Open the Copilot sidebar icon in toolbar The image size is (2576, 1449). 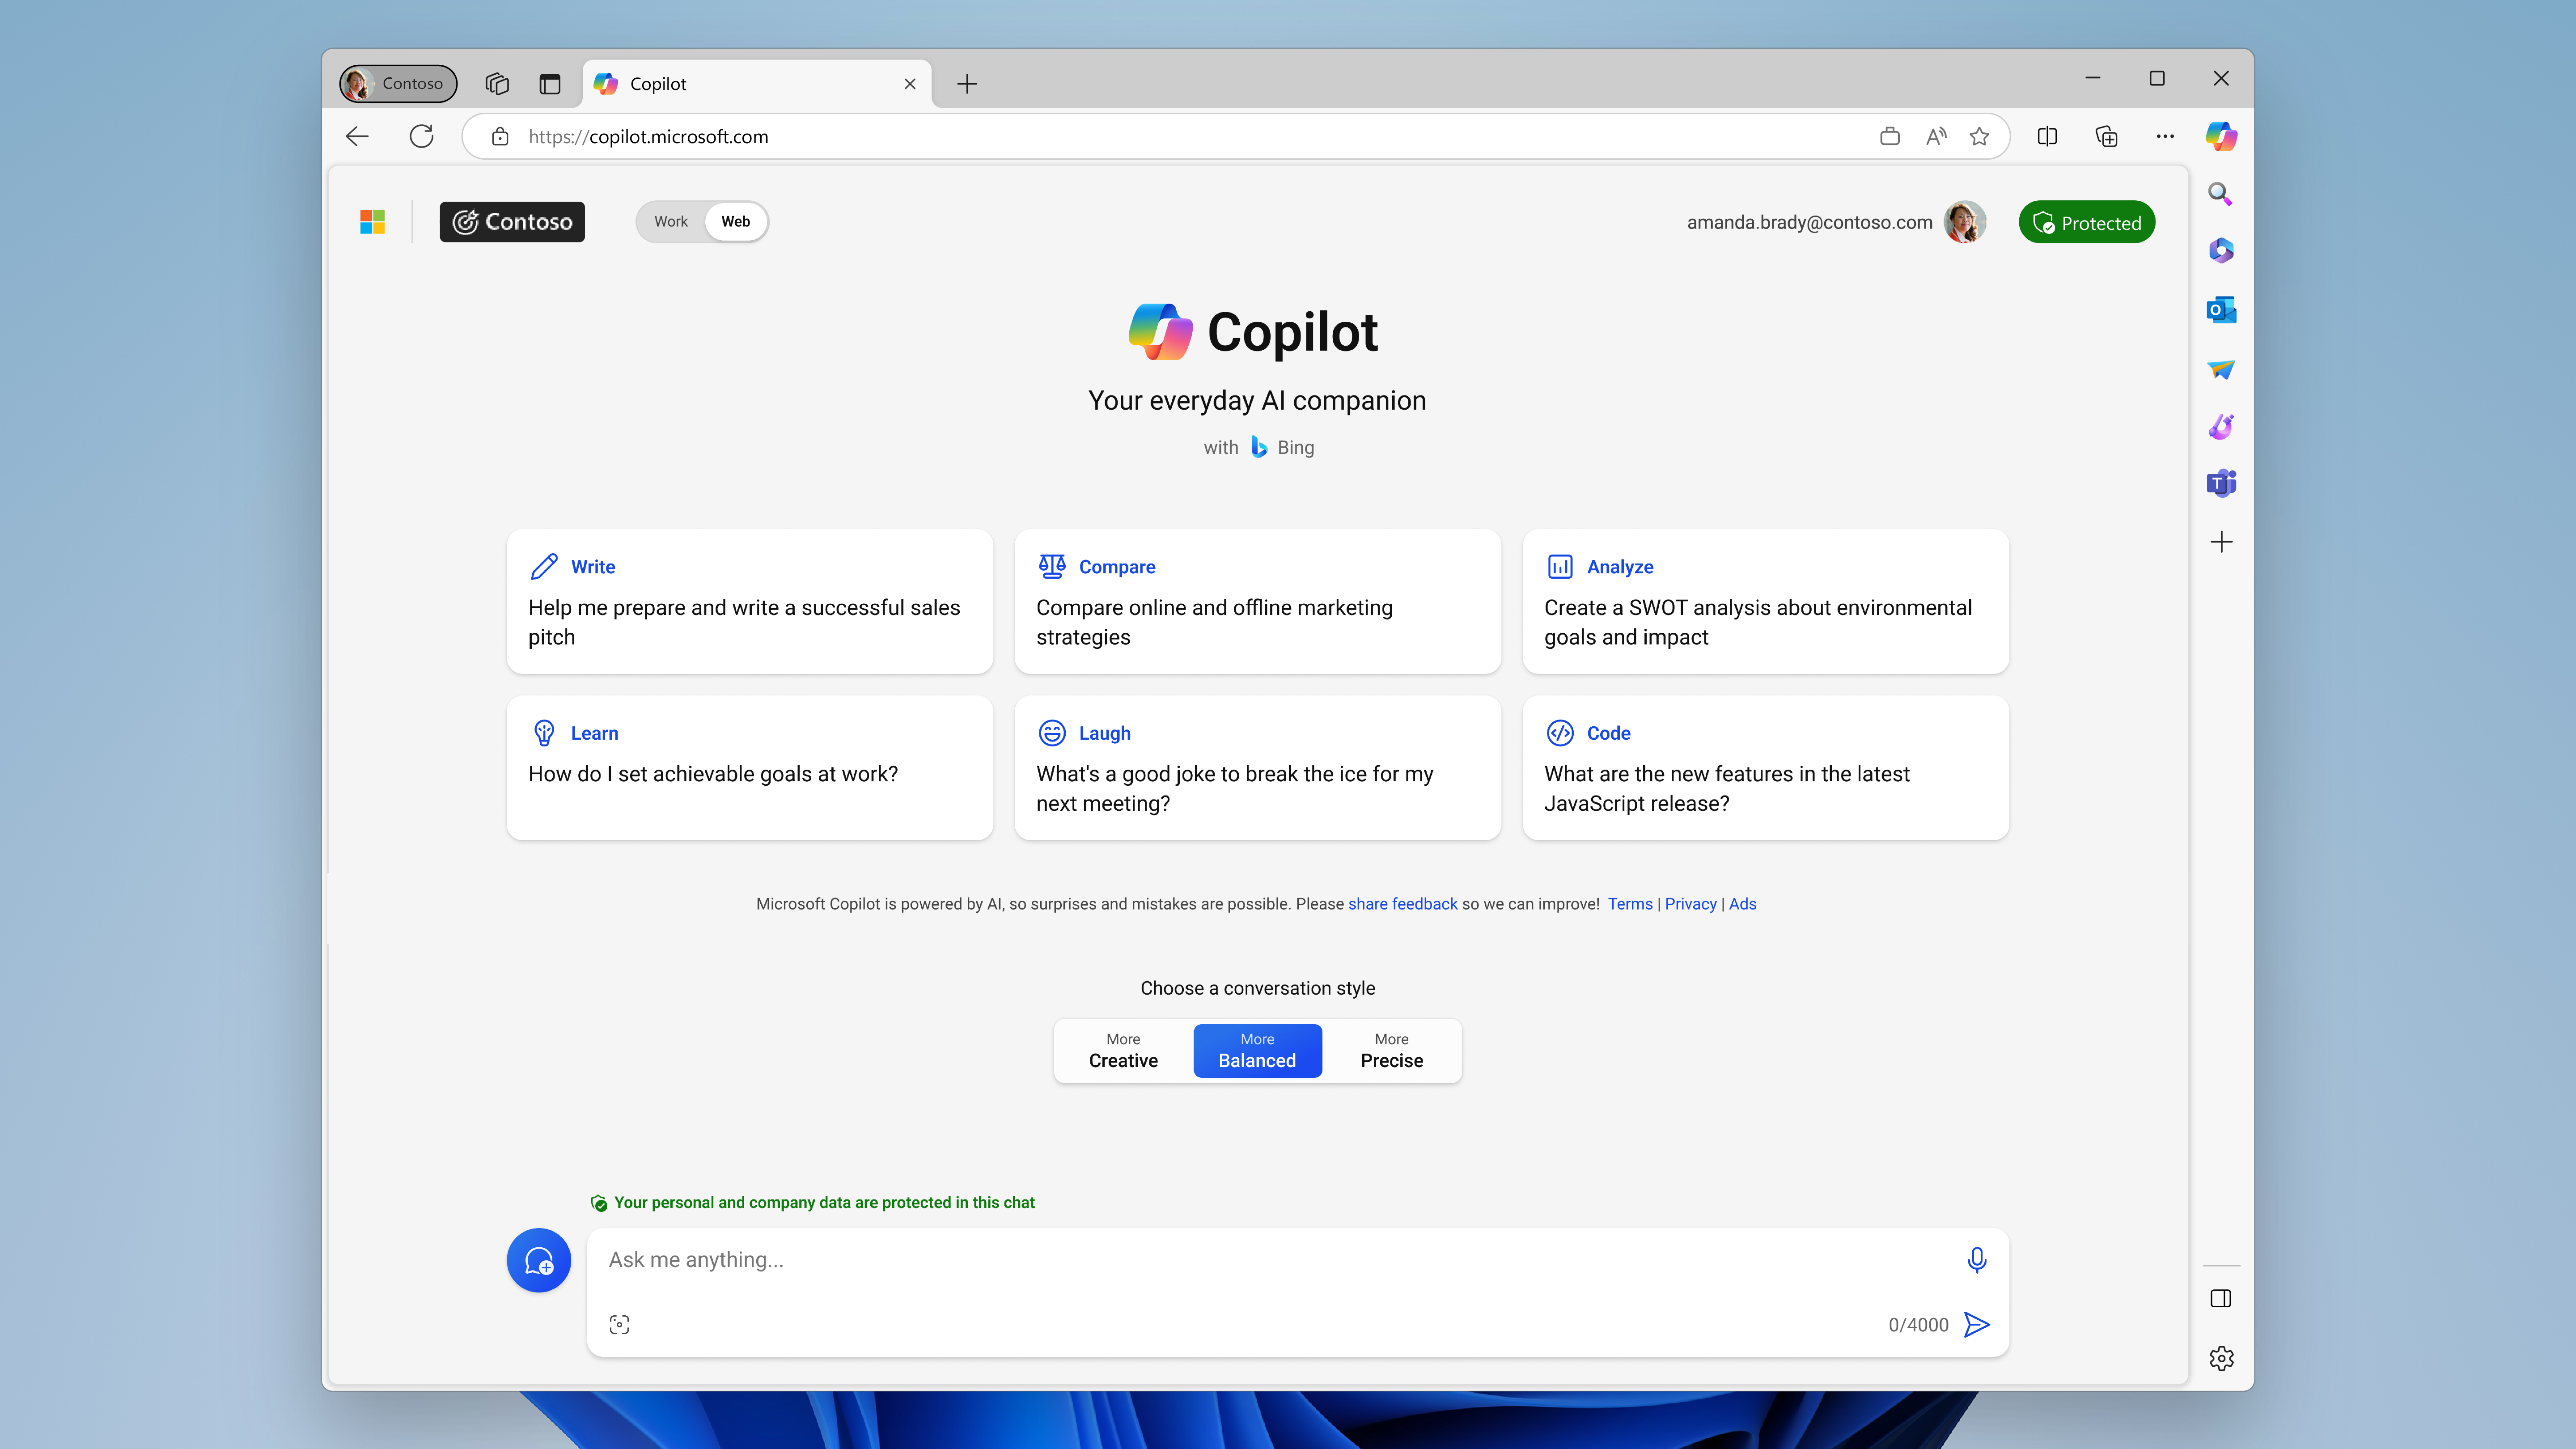[2221, 136]
